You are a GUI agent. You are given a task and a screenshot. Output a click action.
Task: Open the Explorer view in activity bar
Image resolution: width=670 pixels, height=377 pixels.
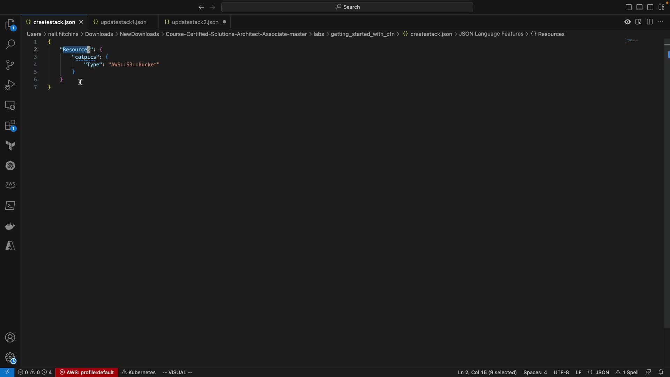point(10,25)
